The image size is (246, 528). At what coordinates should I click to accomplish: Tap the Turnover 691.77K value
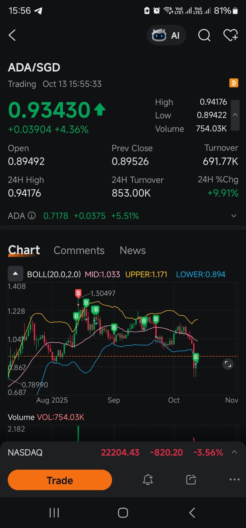(x=220, y=161)
